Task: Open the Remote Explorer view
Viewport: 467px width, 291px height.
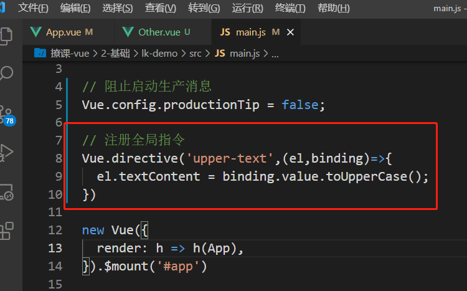Action: (6, 192)
